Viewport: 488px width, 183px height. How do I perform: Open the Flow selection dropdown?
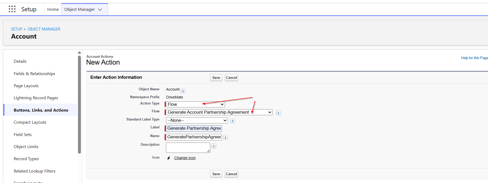[x=219, y=112]
